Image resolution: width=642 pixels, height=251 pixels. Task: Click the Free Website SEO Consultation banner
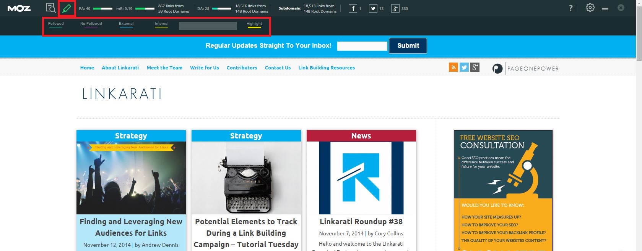click(503, 191)
